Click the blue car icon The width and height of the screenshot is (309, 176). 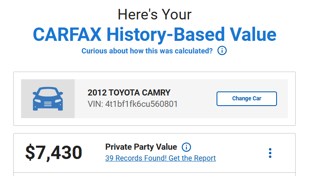(48, 99)
